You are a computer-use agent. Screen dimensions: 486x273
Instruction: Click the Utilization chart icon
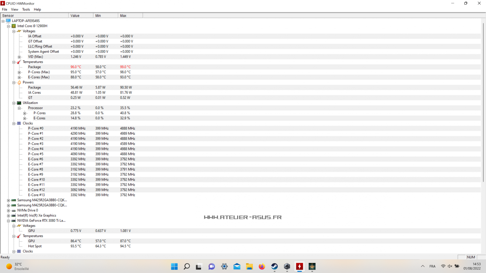(19, 103)
